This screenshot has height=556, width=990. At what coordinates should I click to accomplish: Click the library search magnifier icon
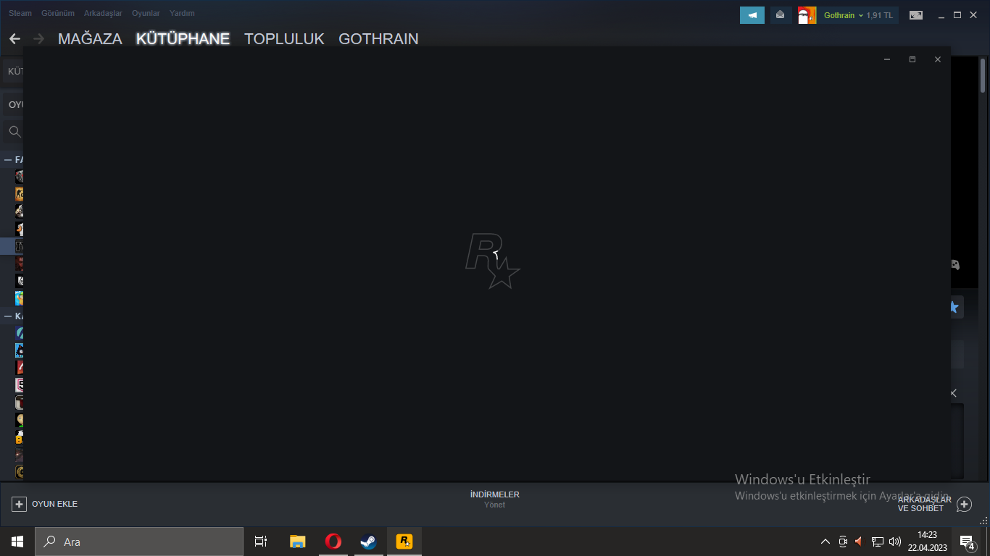point(14,132)
